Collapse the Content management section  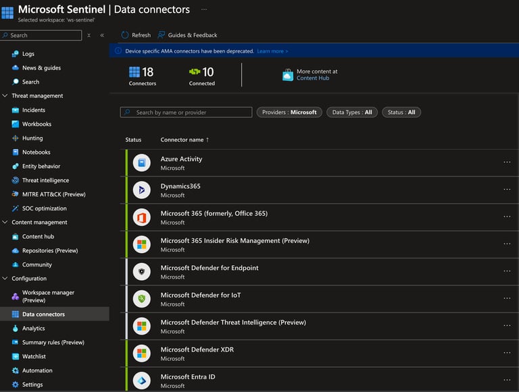pos(5,222)
